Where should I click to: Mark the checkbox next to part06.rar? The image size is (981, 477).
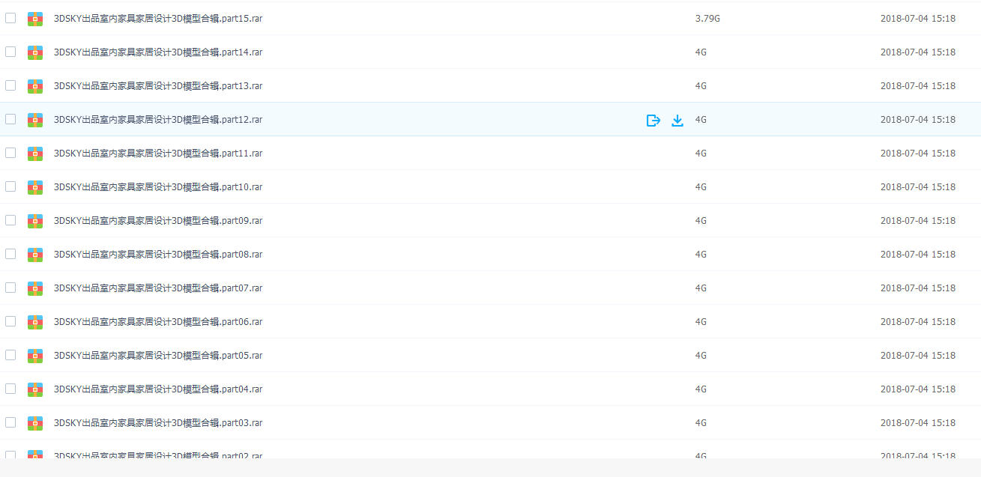[x=10, y=321]
